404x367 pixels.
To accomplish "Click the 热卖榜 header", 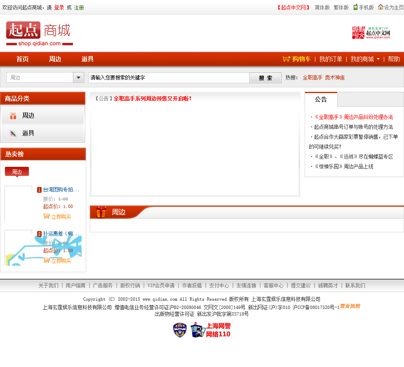I will (43, 154).
